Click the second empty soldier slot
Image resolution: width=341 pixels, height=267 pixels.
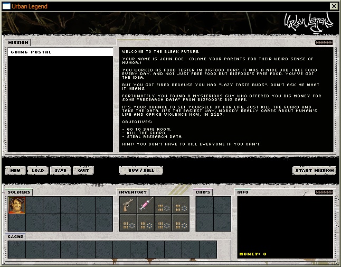52,205
